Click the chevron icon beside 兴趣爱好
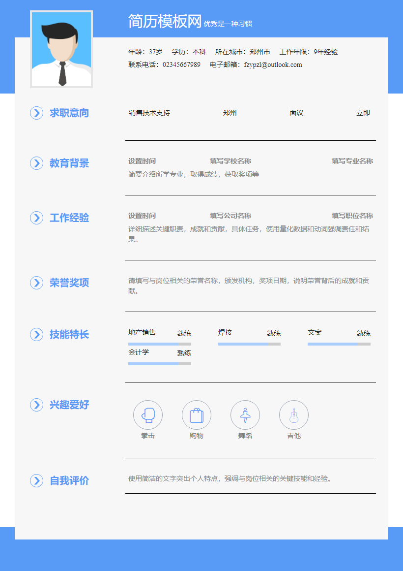403x571 pixels. click(x=36, y=405)
